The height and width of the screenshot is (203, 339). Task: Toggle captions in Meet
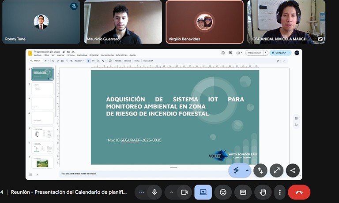(243, 192)
